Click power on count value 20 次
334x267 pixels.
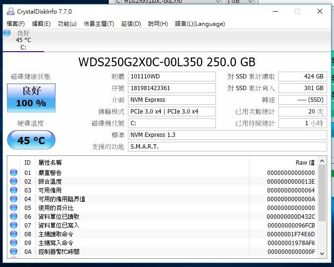(x=303, y=112)
